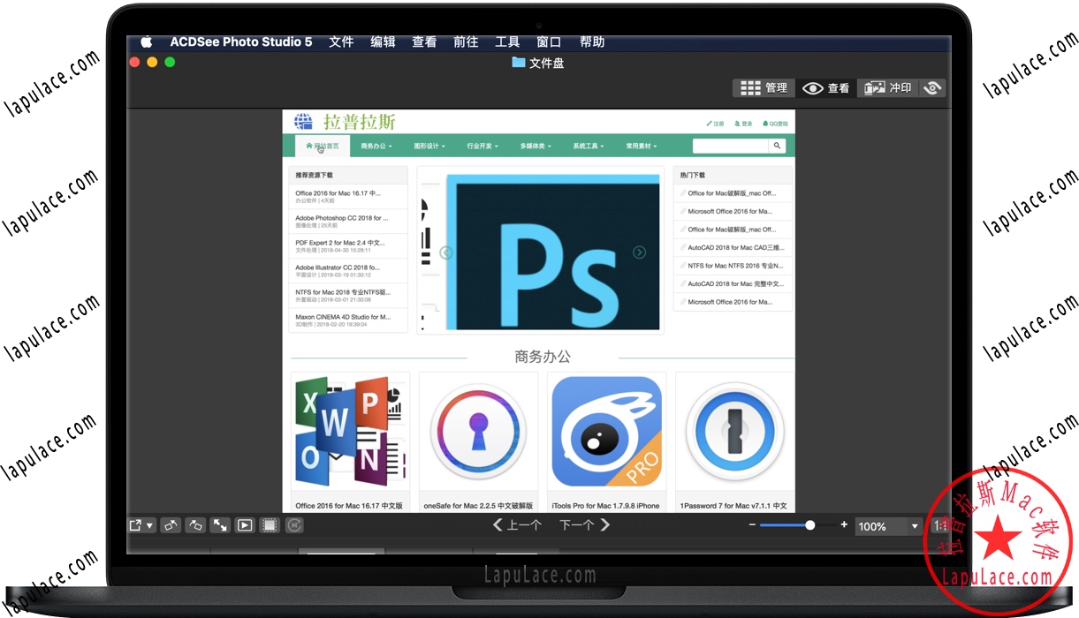Click the 文件盘 folder icon in title bar

coord(519,63)
